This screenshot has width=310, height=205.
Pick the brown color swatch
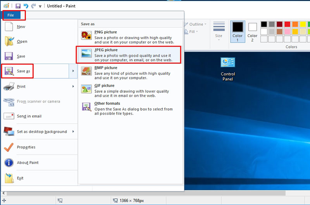[x=279, y=32]
